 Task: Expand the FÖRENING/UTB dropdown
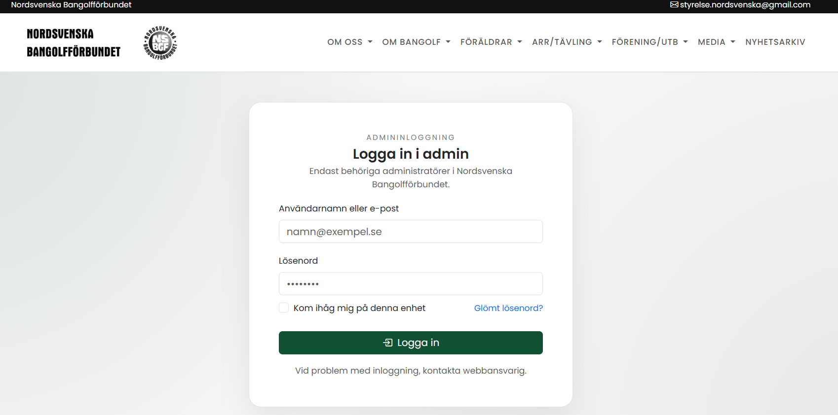tap(650, 42)
